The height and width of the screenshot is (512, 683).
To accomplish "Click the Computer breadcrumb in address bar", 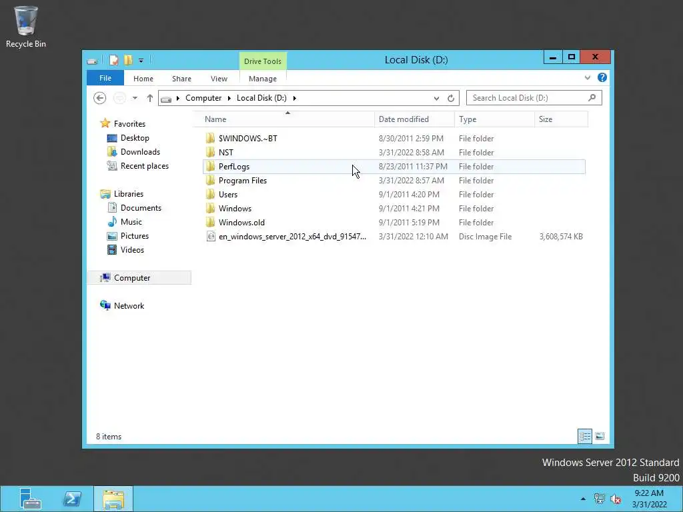I will point(203,98).
